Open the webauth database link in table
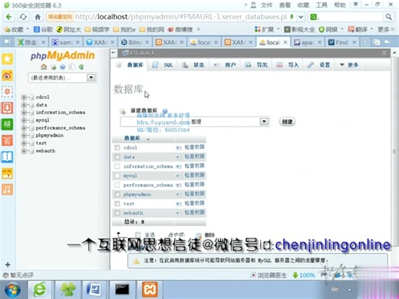 pyautogui.click(x=133, y=213)
